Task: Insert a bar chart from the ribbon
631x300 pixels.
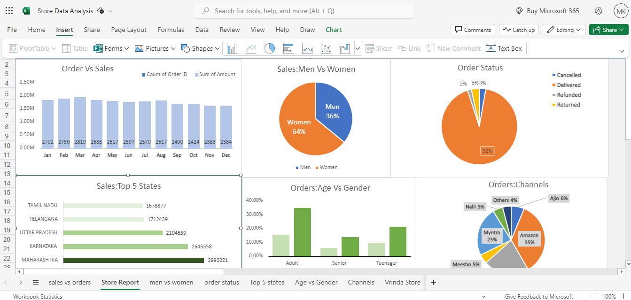Action: (x=288, y=48)
